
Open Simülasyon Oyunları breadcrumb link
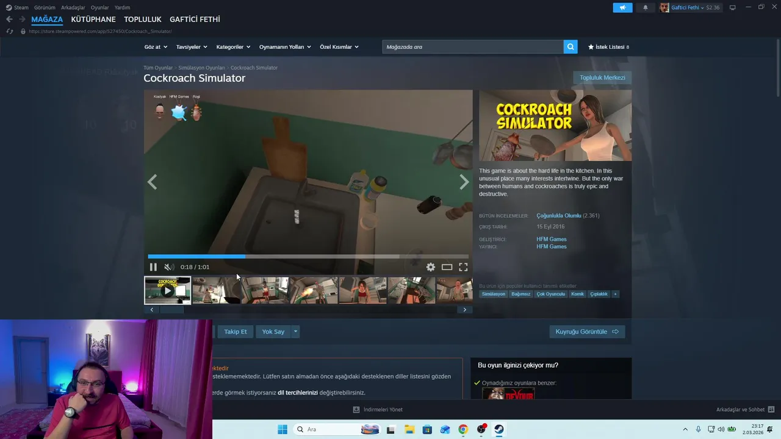[x=201, y=68]
